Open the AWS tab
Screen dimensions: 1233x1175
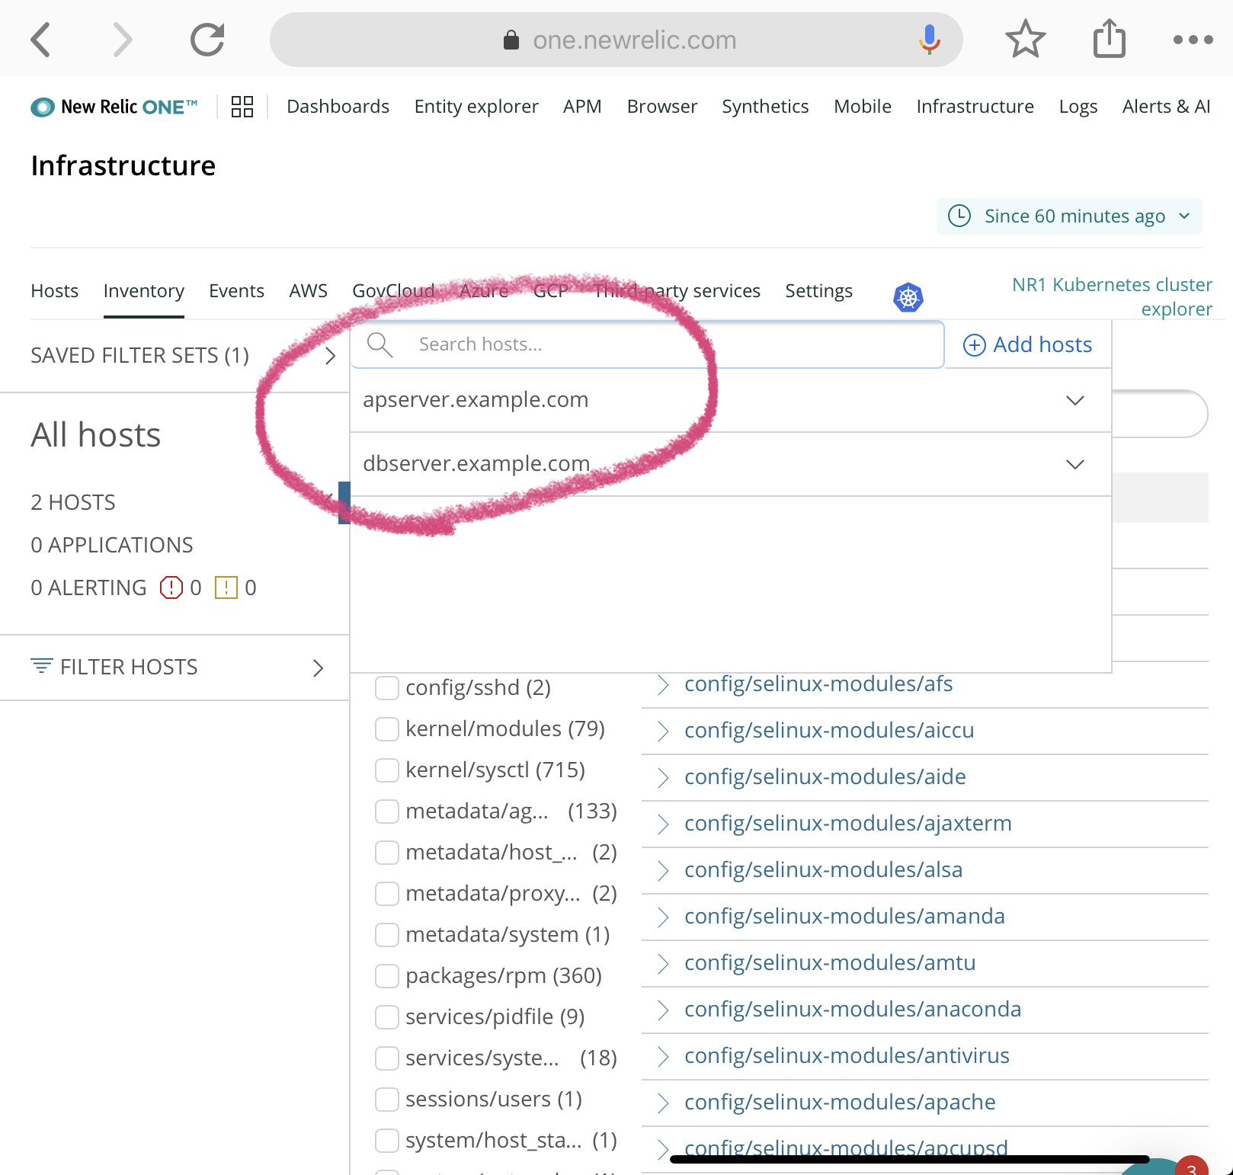coord(308,291)
